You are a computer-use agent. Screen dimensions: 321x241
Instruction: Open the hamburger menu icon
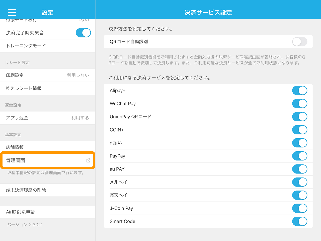[x=12, y=12]
